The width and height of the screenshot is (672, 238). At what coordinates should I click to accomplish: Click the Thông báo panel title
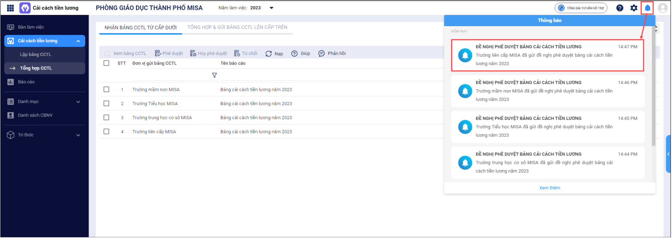[x=550, y=20]
